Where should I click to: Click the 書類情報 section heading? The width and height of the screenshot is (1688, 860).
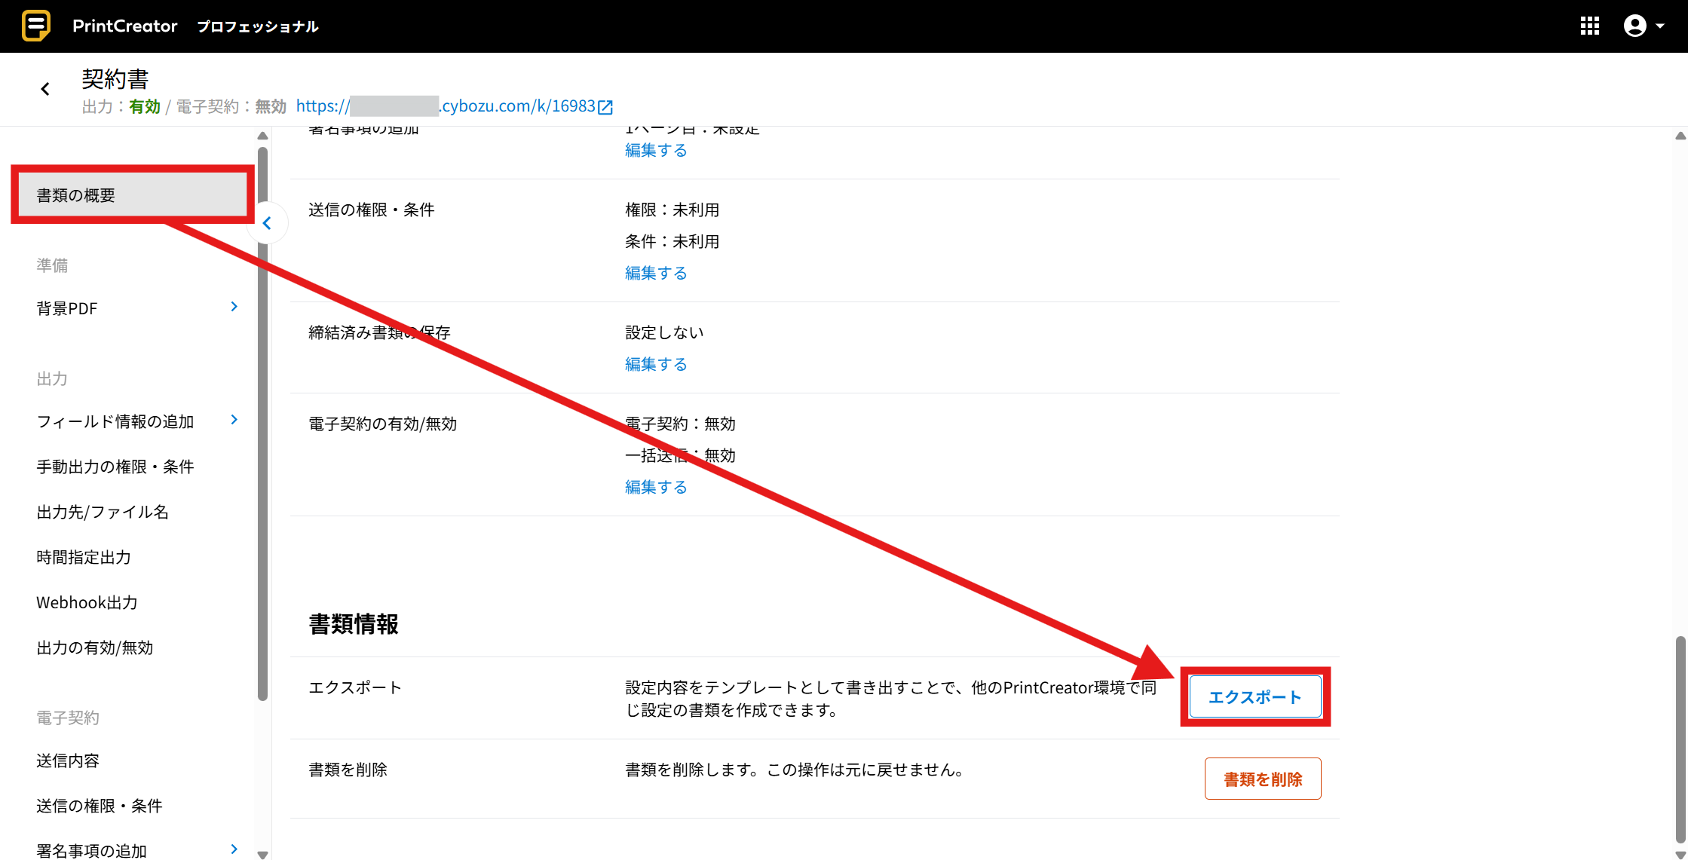click(x=354, y=624)
